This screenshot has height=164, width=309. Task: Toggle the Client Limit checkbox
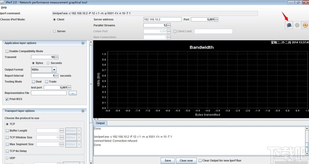coord(175,31)
